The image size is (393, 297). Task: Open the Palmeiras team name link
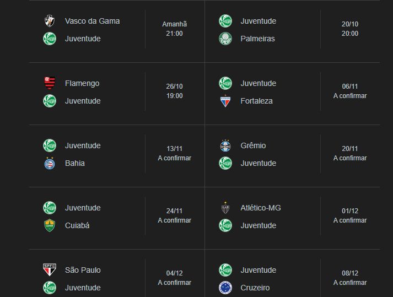[x=257, y=39]
